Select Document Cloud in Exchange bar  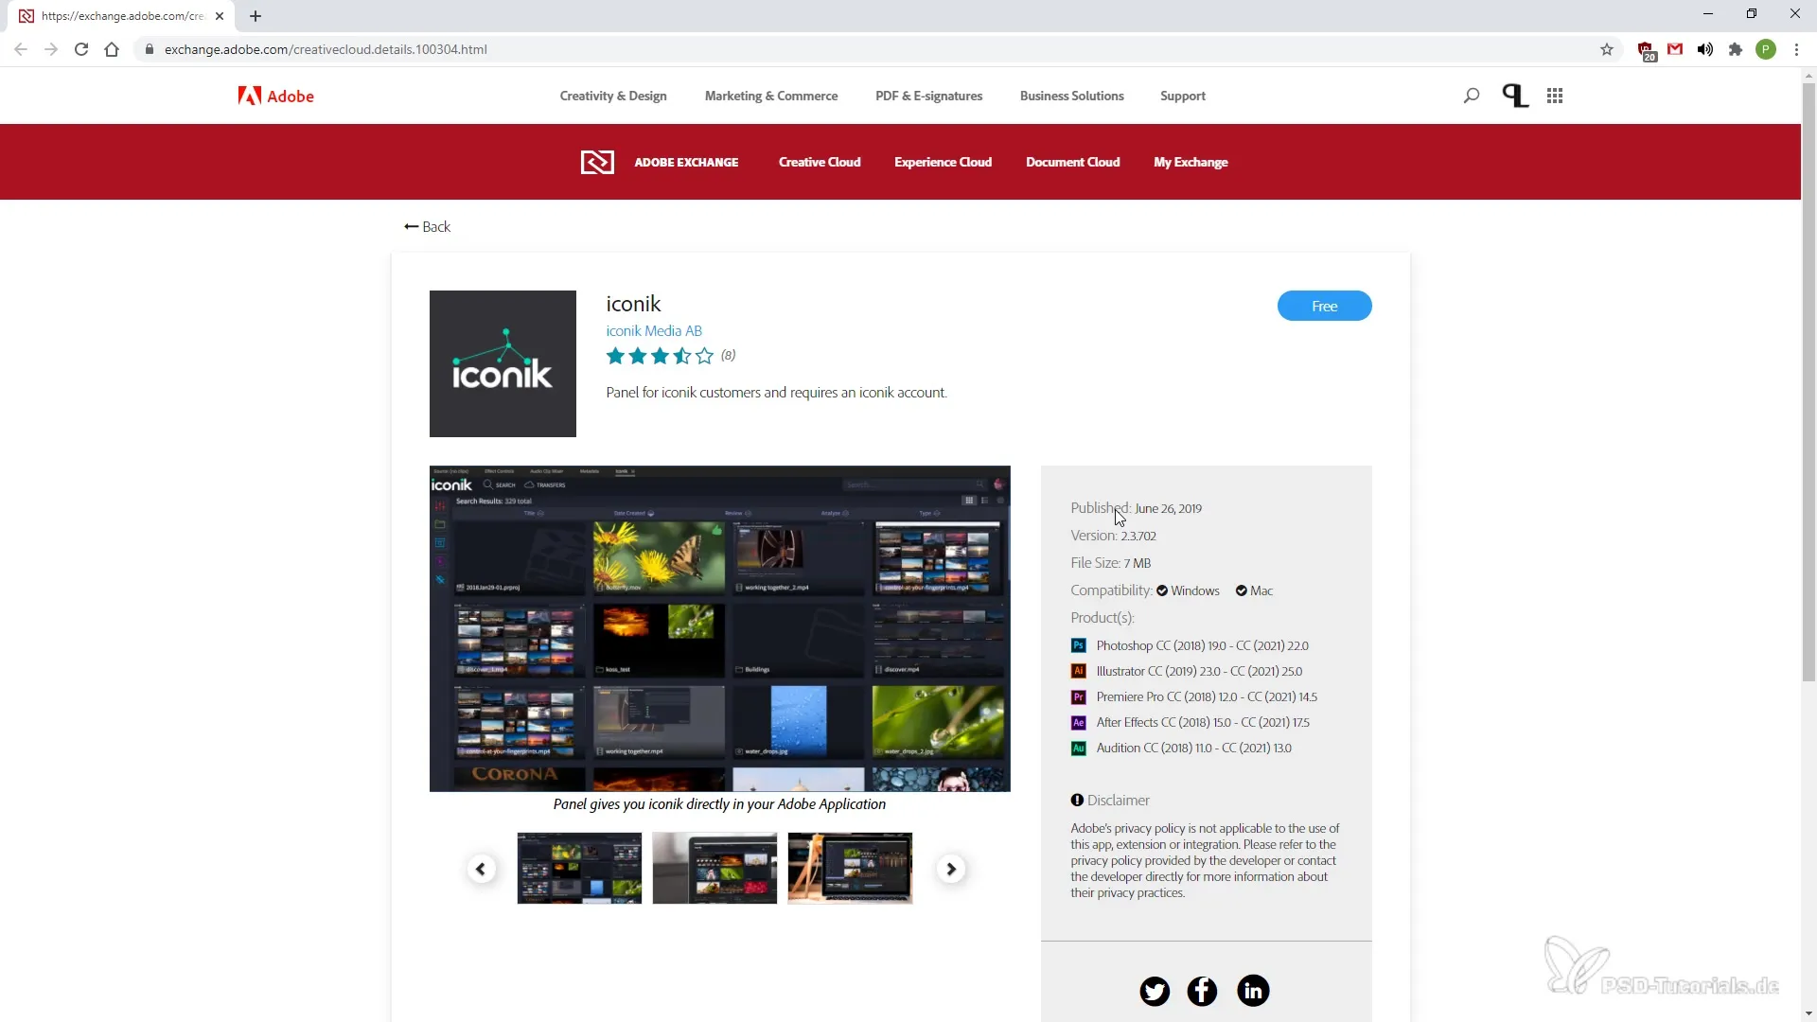(1073, 162)
